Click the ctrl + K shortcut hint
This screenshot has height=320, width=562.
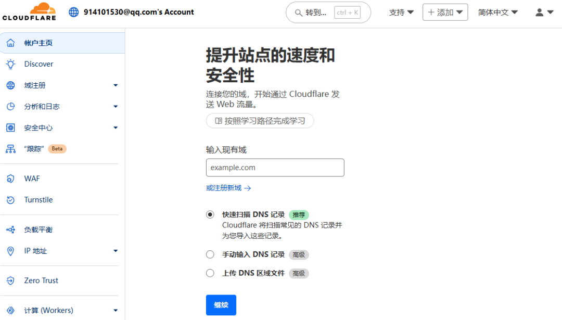point(347,12)
